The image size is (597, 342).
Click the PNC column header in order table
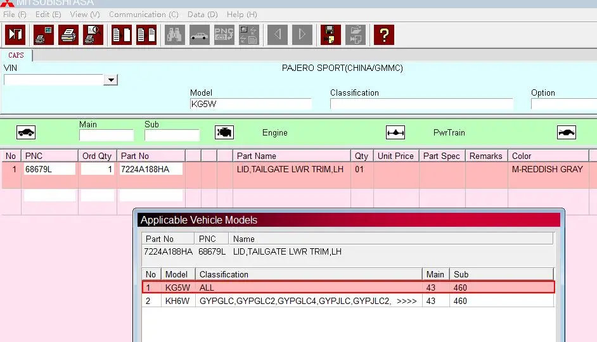pos(49,156)
